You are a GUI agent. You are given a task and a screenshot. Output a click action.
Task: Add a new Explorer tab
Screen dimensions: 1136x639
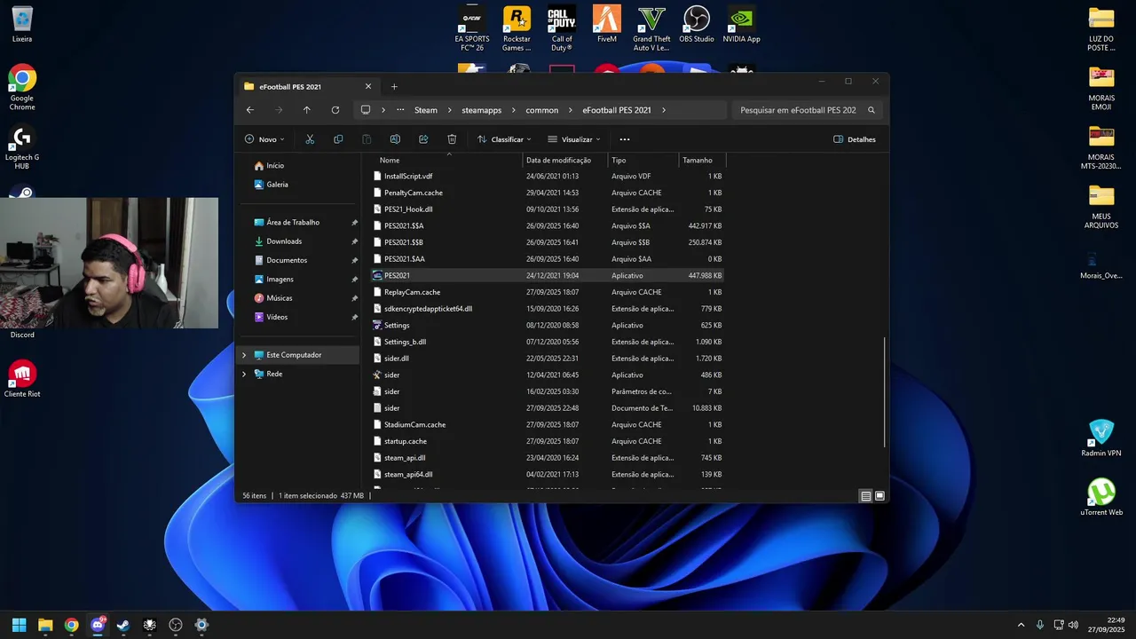click(394, 86)
